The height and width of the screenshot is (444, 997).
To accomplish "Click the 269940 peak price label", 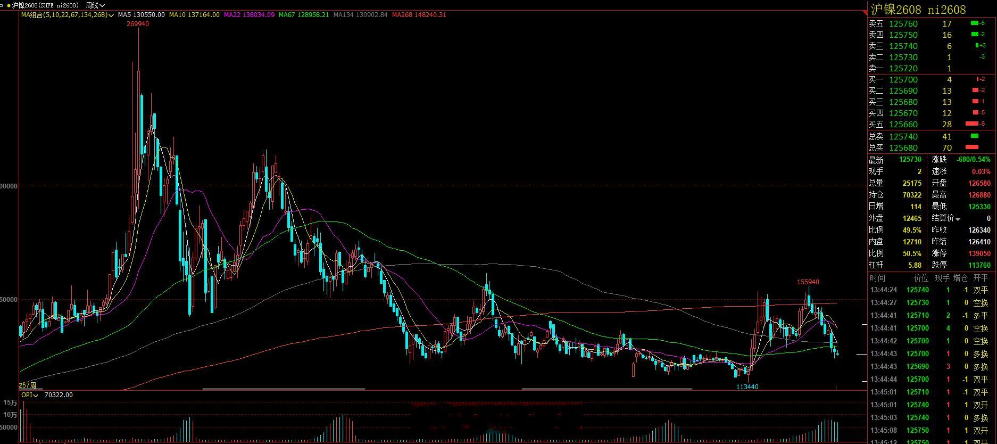I will point(138,24).
